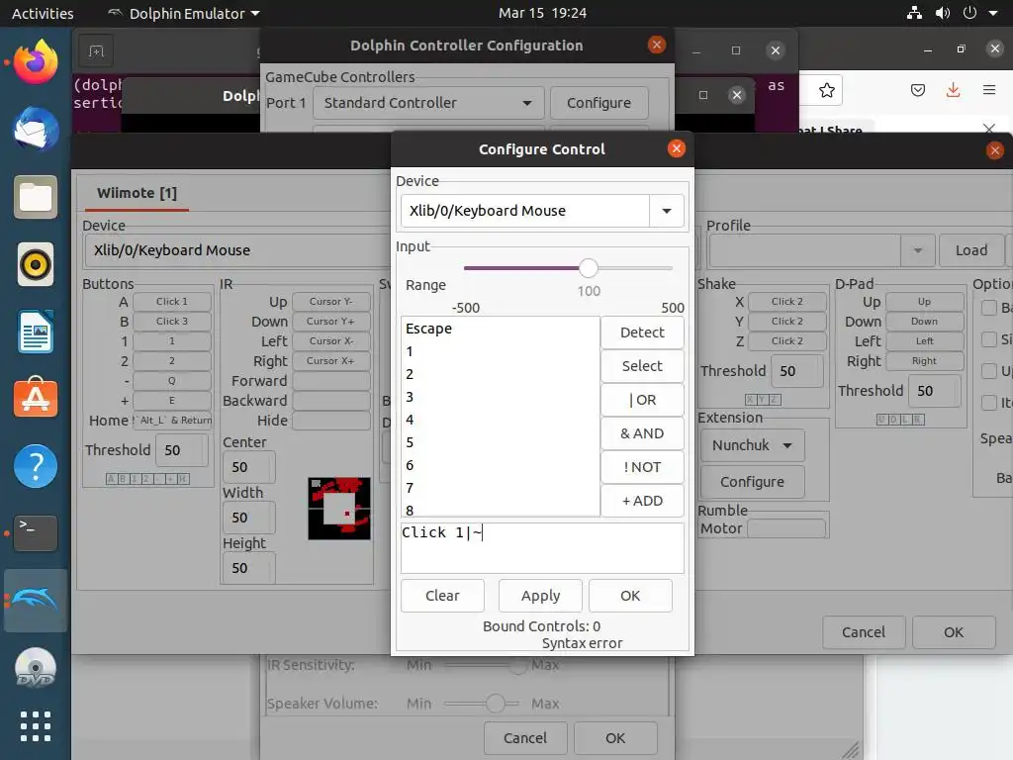Click the network status tray icon

pos(914,13)
